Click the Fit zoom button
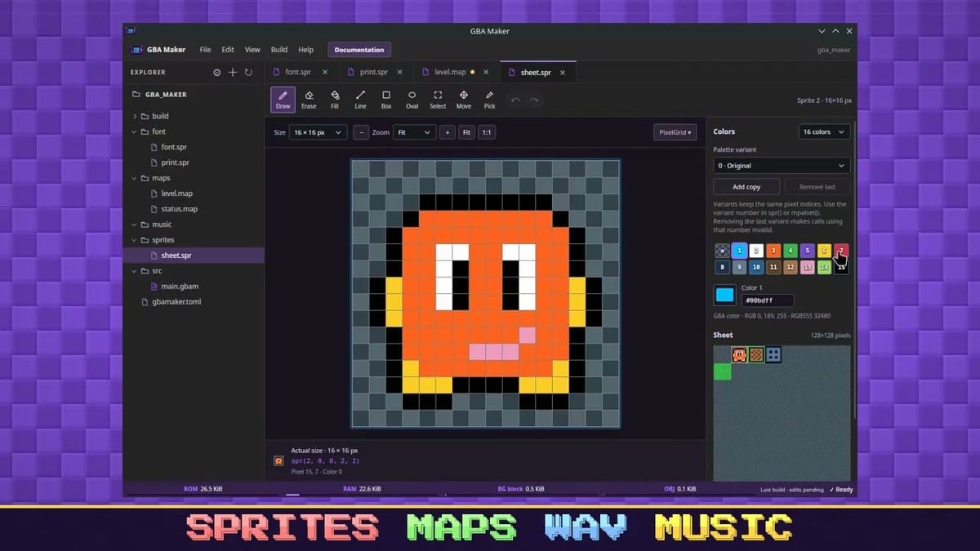The height and width of the screenshot is (551, 980). point(466,132)
